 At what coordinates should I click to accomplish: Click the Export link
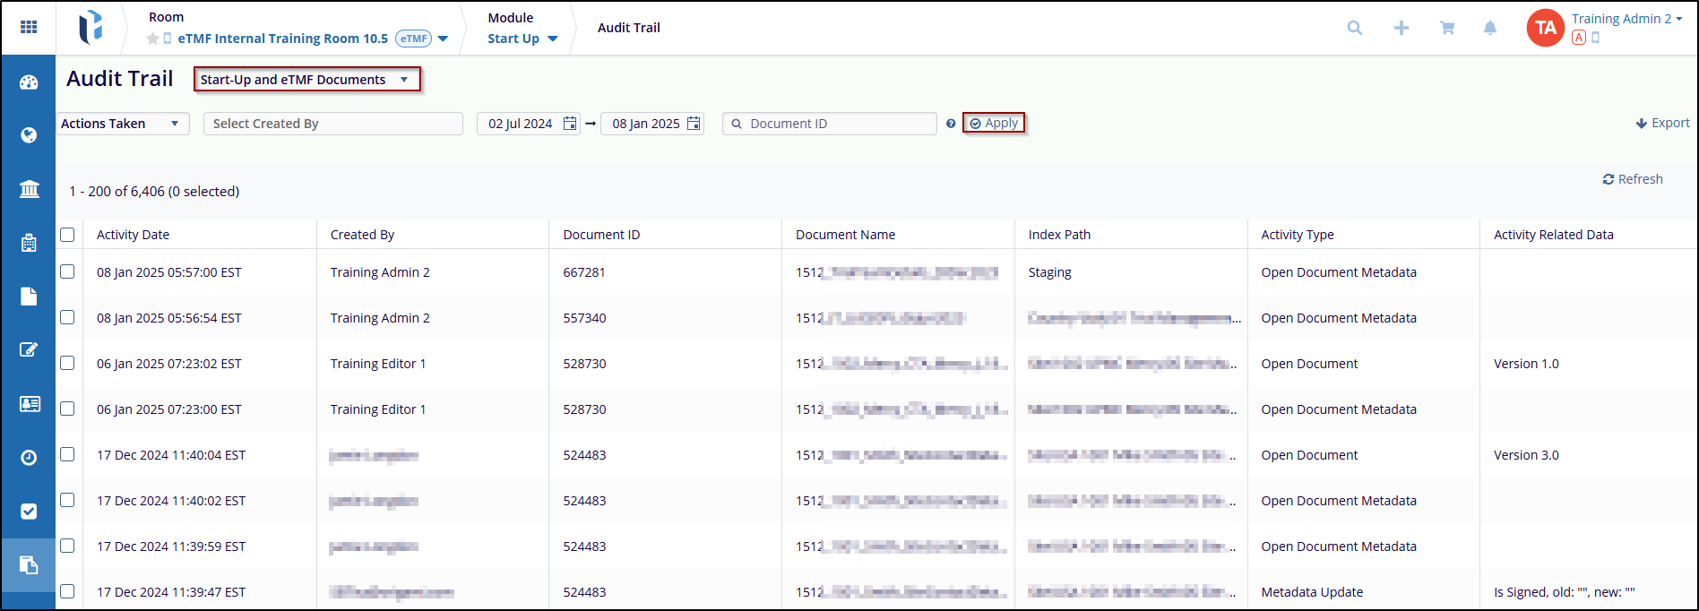coord(1662,123)
